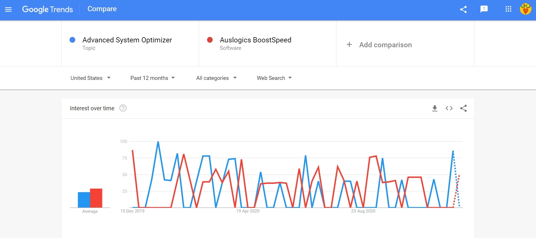Open the navigation hamburger menu
The height and width of the screenshot is (238, 536).
click(8, 9)
